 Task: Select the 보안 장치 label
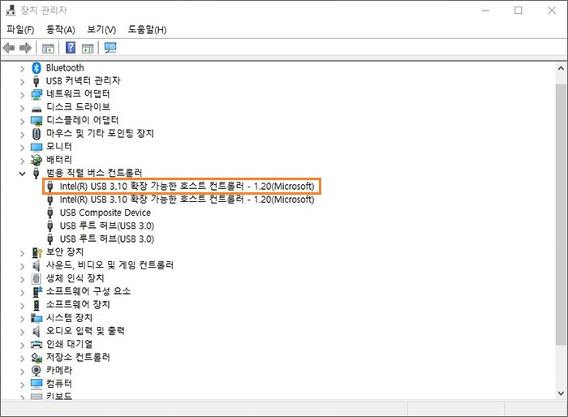tap(65, 251)
